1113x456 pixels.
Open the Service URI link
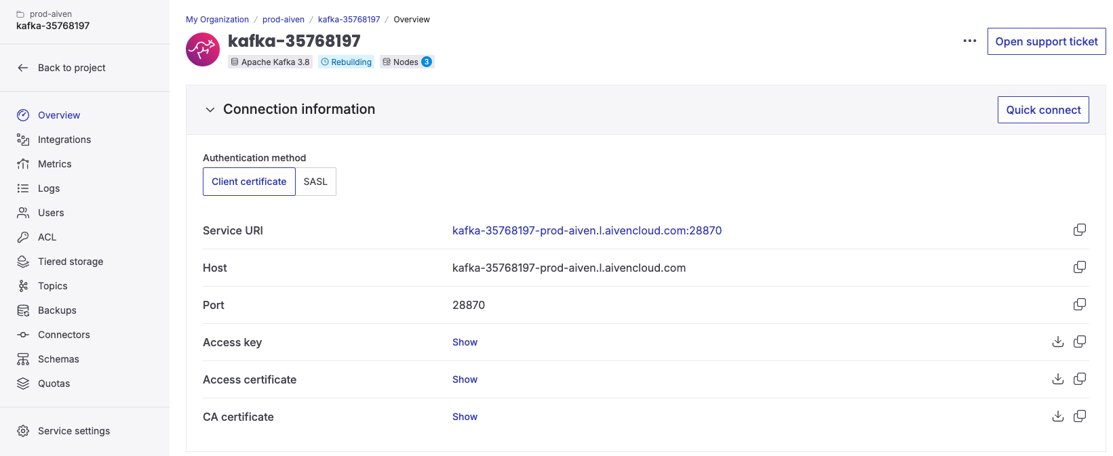pyautogui.click(x=587, y=230)
